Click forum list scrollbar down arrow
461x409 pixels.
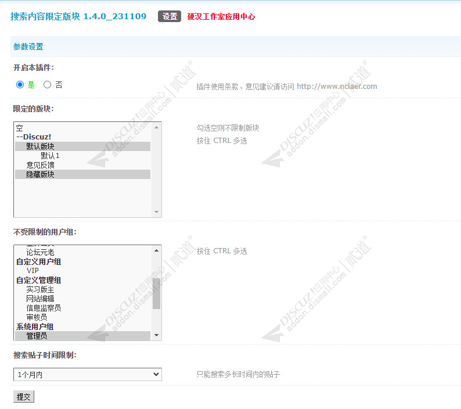click(x=156, y=212)
